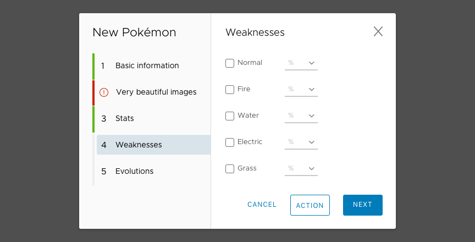Jump to step 5 Evolutions
This screenshot has height=242, width=475.
[134, 171]
